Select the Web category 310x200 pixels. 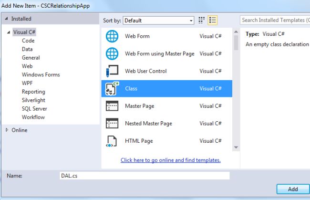pyautogui.click(x=27, y=66)
